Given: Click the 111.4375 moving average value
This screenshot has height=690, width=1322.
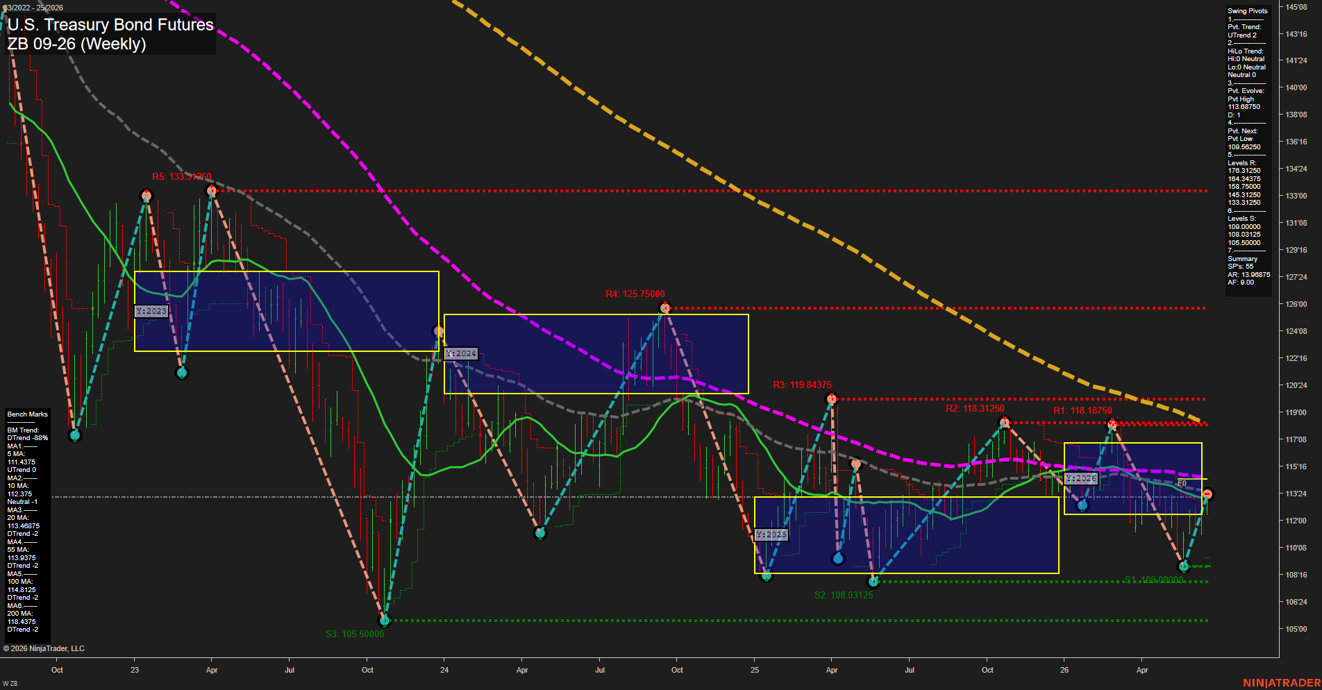Looking at the screenshot, I should (21, 462).
